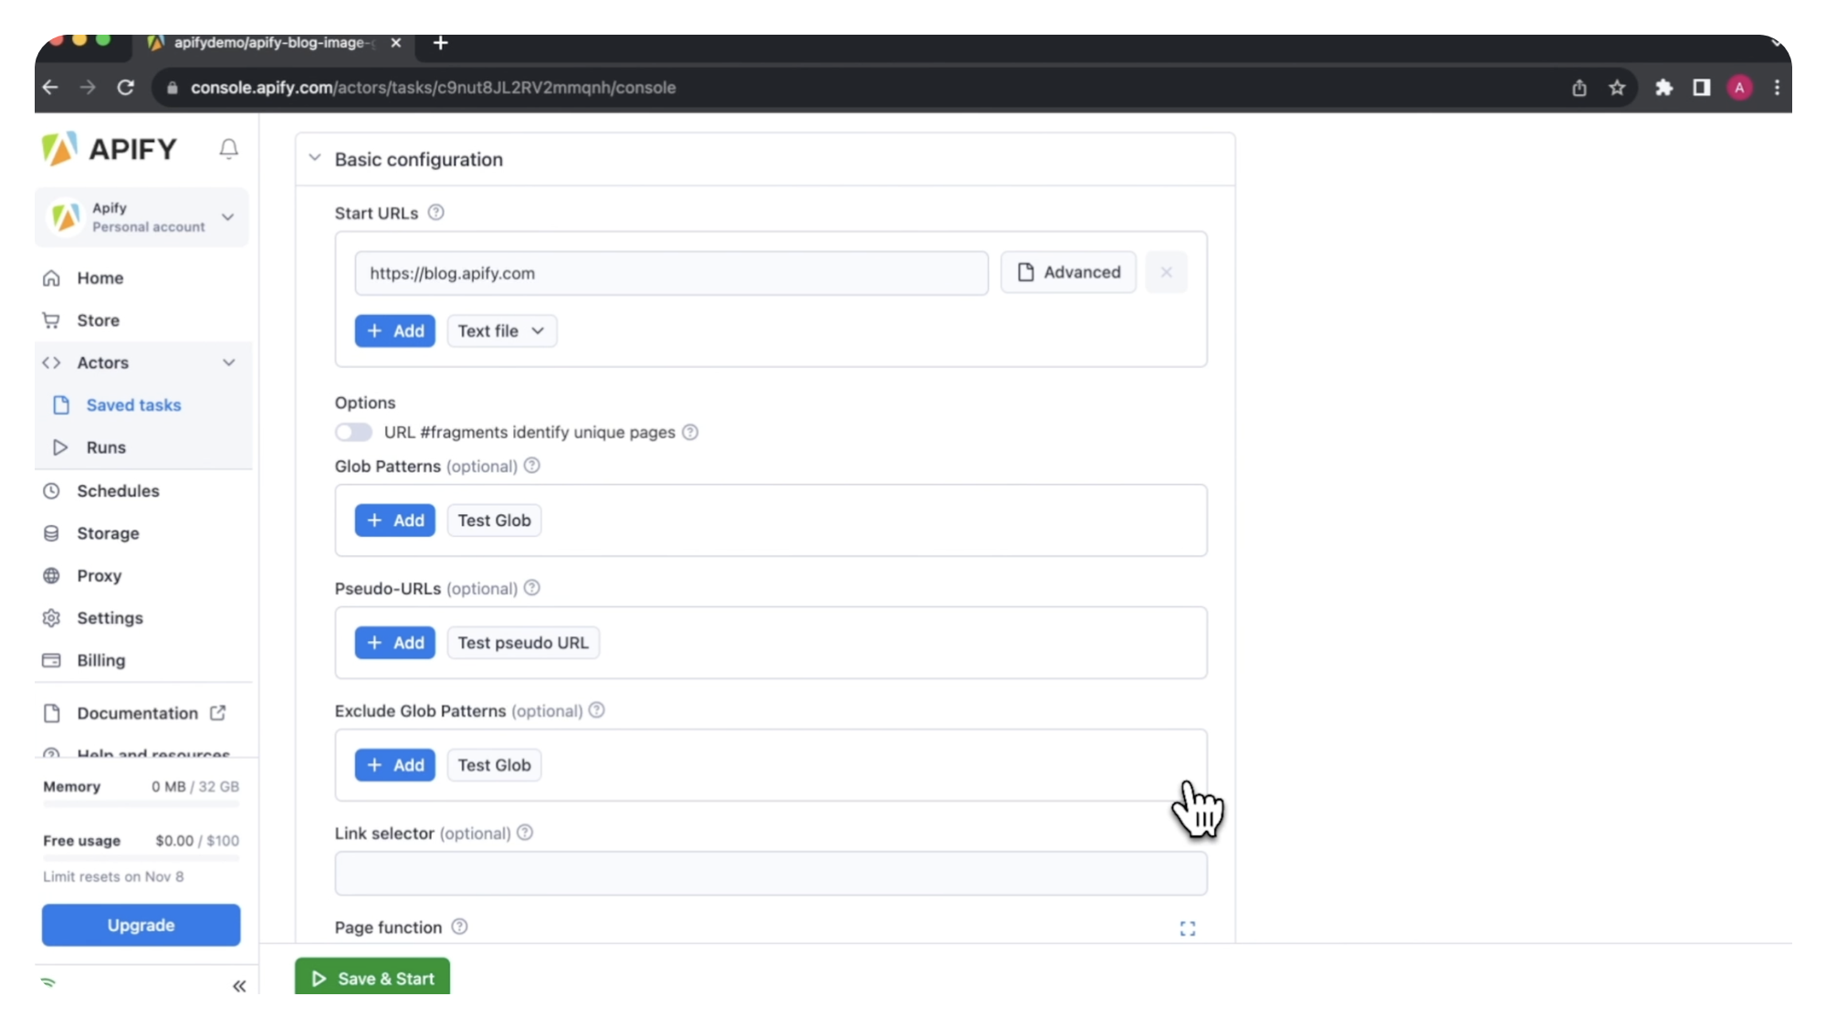Select Runs menu item
This screenshot has height=1028, width=1826.
(105, 446)
